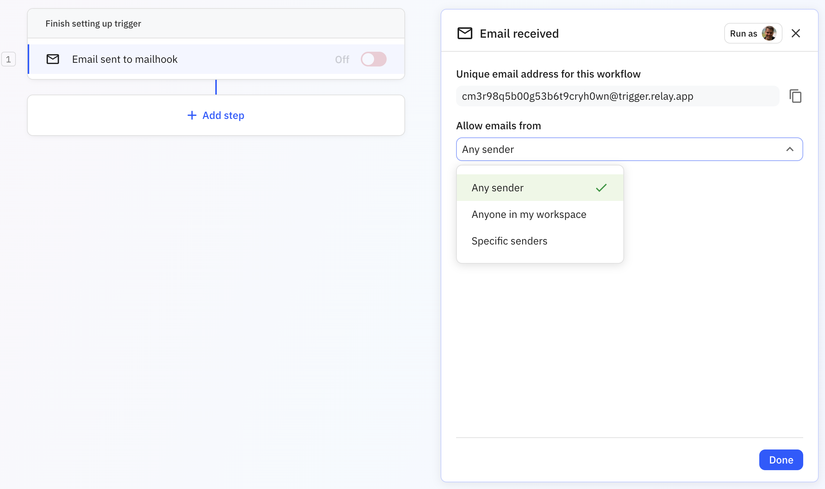The width and height of the screenshot is (825, 489).
Task: Click the step number 1 badge
Action: [x=8, y=59]
